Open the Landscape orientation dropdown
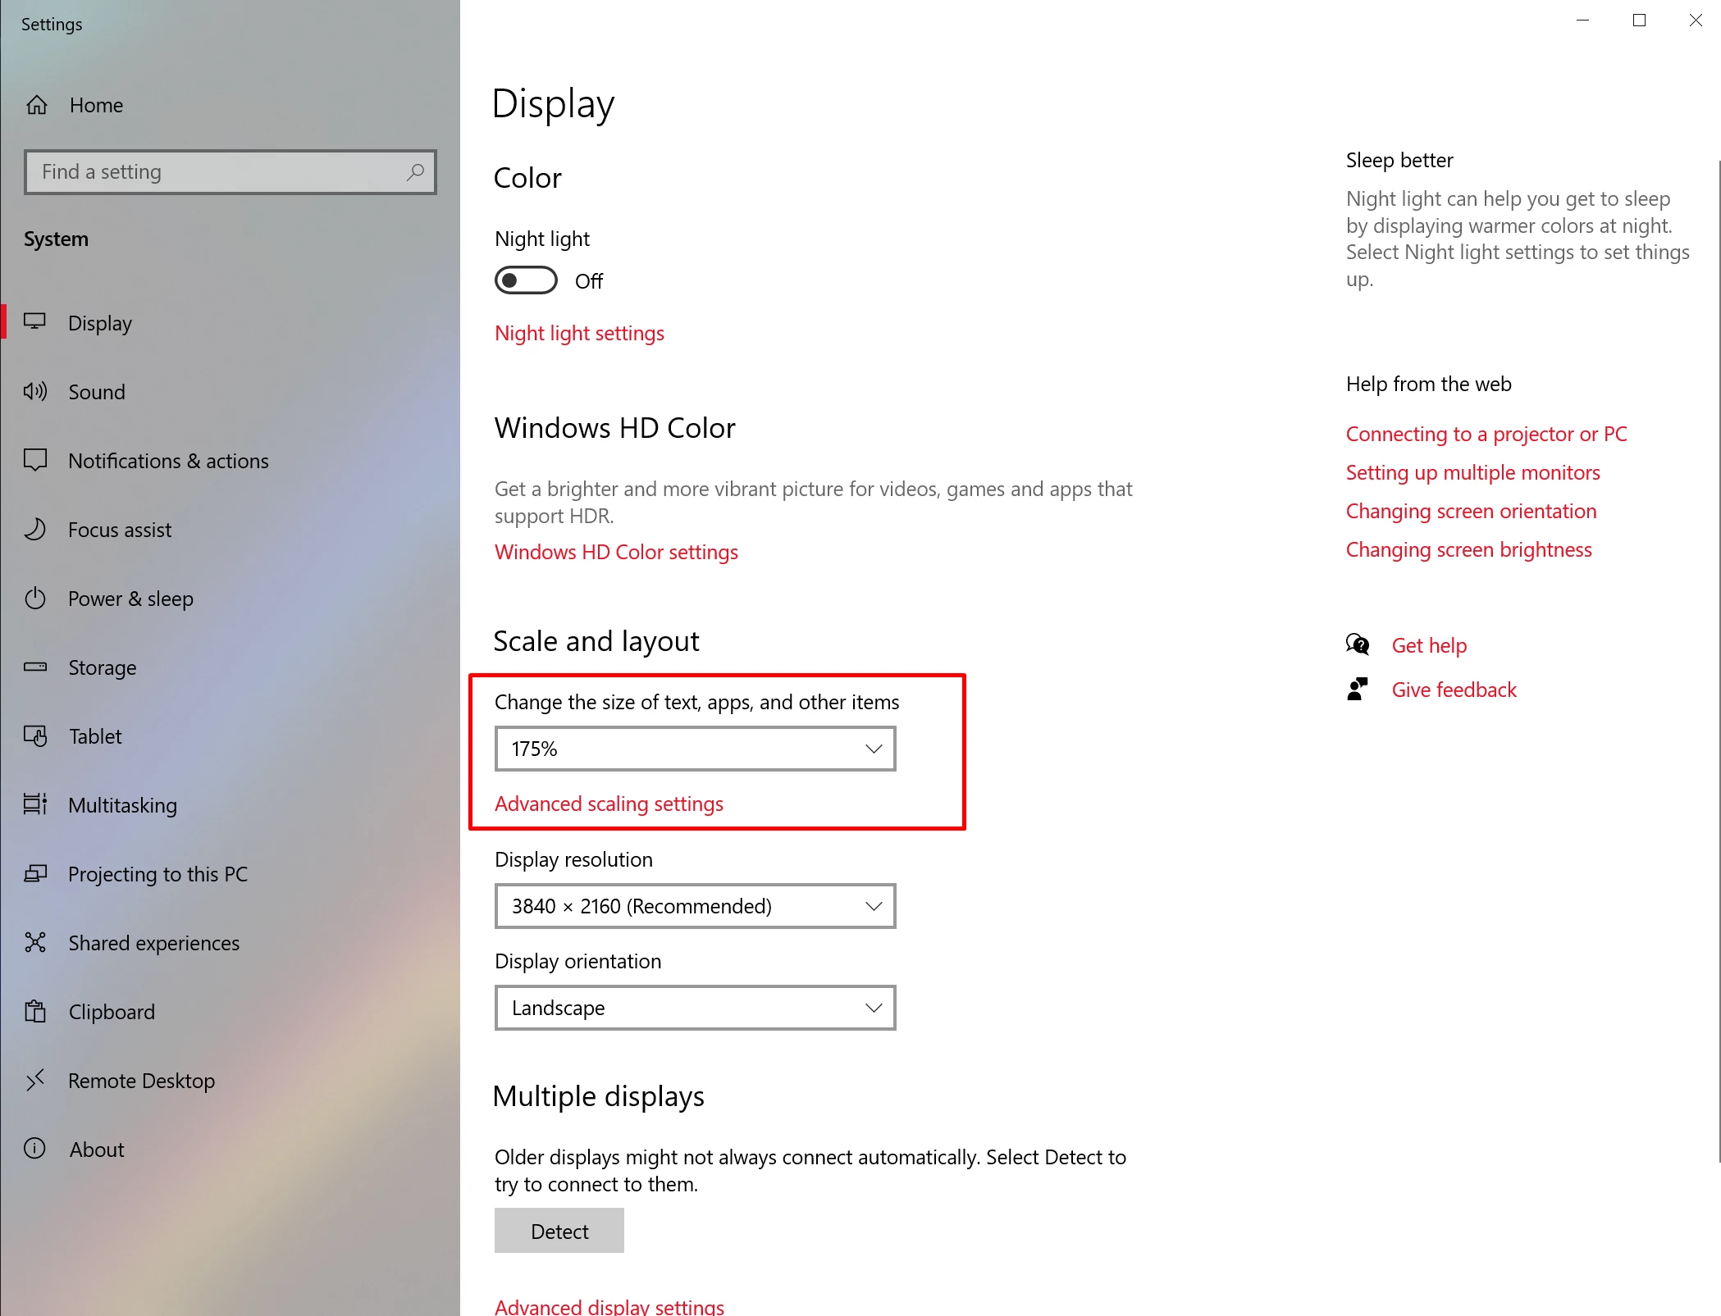This screenshot has height=1316, width=1721. [695, 1008]
